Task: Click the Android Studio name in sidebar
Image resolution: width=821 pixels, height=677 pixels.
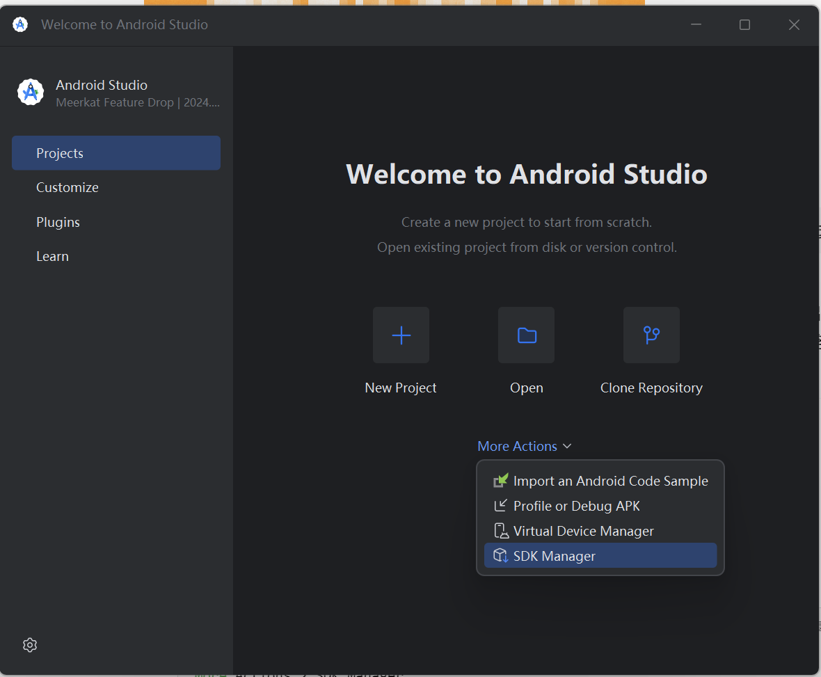Action: [x=102, y=85]
